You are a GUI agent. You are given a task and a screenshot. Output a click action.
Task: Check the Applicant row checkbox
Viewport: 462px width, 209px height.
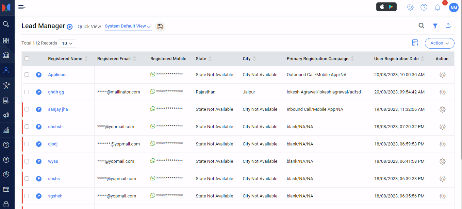pos(27,74)
